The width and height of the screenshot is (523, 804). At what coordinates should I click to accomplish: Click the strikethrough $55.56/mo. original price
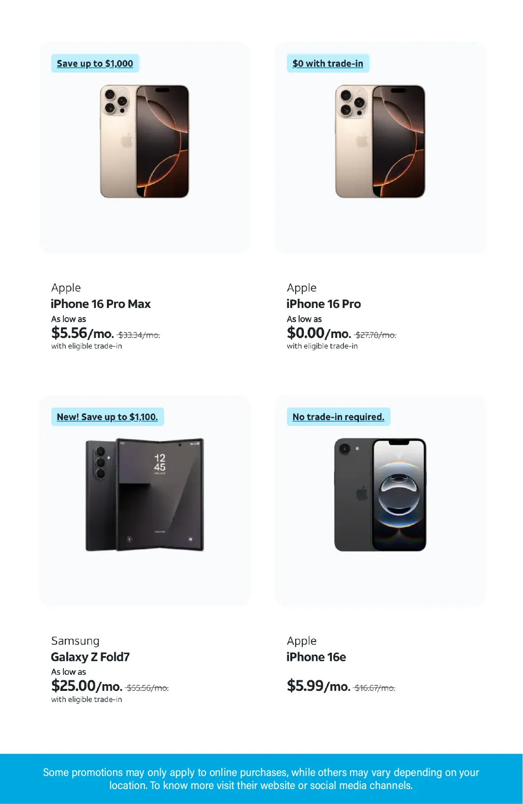(148, 688)
